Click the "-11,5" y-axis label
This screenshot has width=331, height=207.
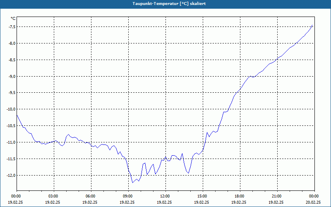(x=10, y=159)
